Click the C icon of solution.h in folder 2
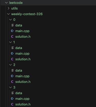Image resolution: width=96 pixels, height=107 pixels. coord(12,82)
